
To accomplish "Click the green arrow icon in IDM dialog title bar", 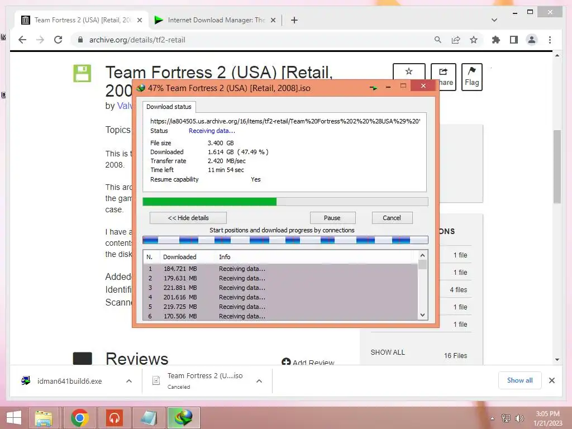I will [373, 88].
